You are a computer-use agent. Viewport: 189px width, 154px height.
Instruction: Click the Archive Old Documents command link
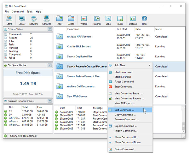click(81, 86)
